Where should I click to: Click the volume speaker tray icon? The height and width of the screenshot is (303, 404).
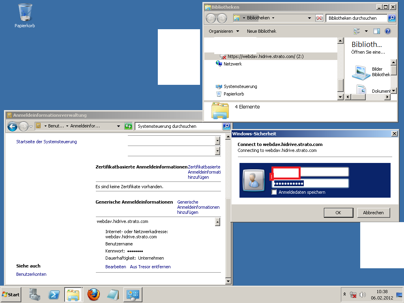point(362,294)
